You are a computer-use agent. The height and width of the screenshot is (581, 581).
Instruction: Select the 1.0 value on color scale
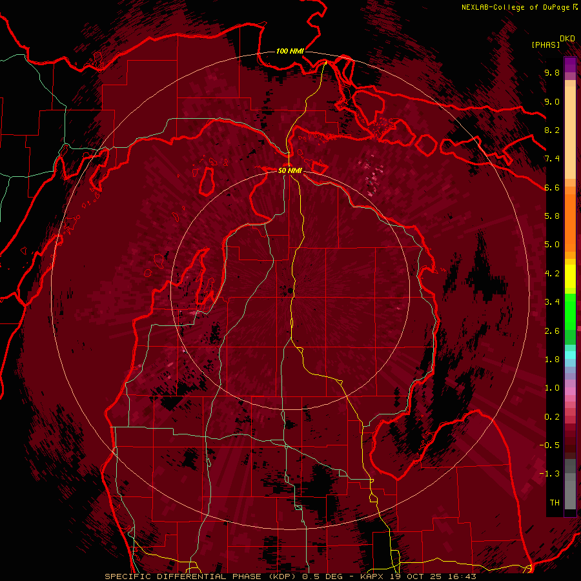point(552,388)
